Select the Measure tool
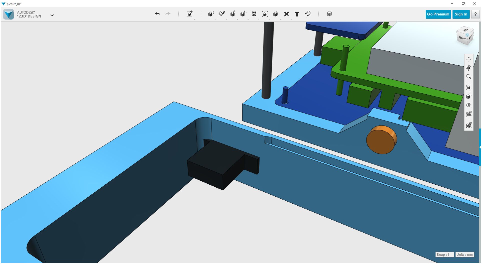The image size is (482, 264). pyautogui.click(x=287, y=14)
